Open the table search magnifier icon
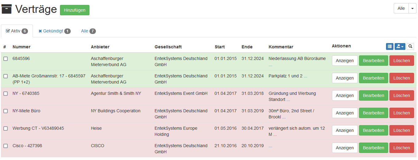 pos(410,47)
